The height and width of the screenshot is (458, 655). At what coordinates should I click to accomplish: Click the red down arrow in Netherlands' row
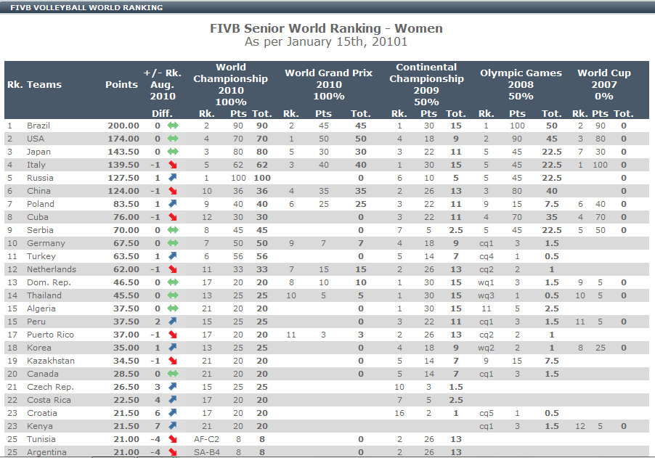click(172, 269)
